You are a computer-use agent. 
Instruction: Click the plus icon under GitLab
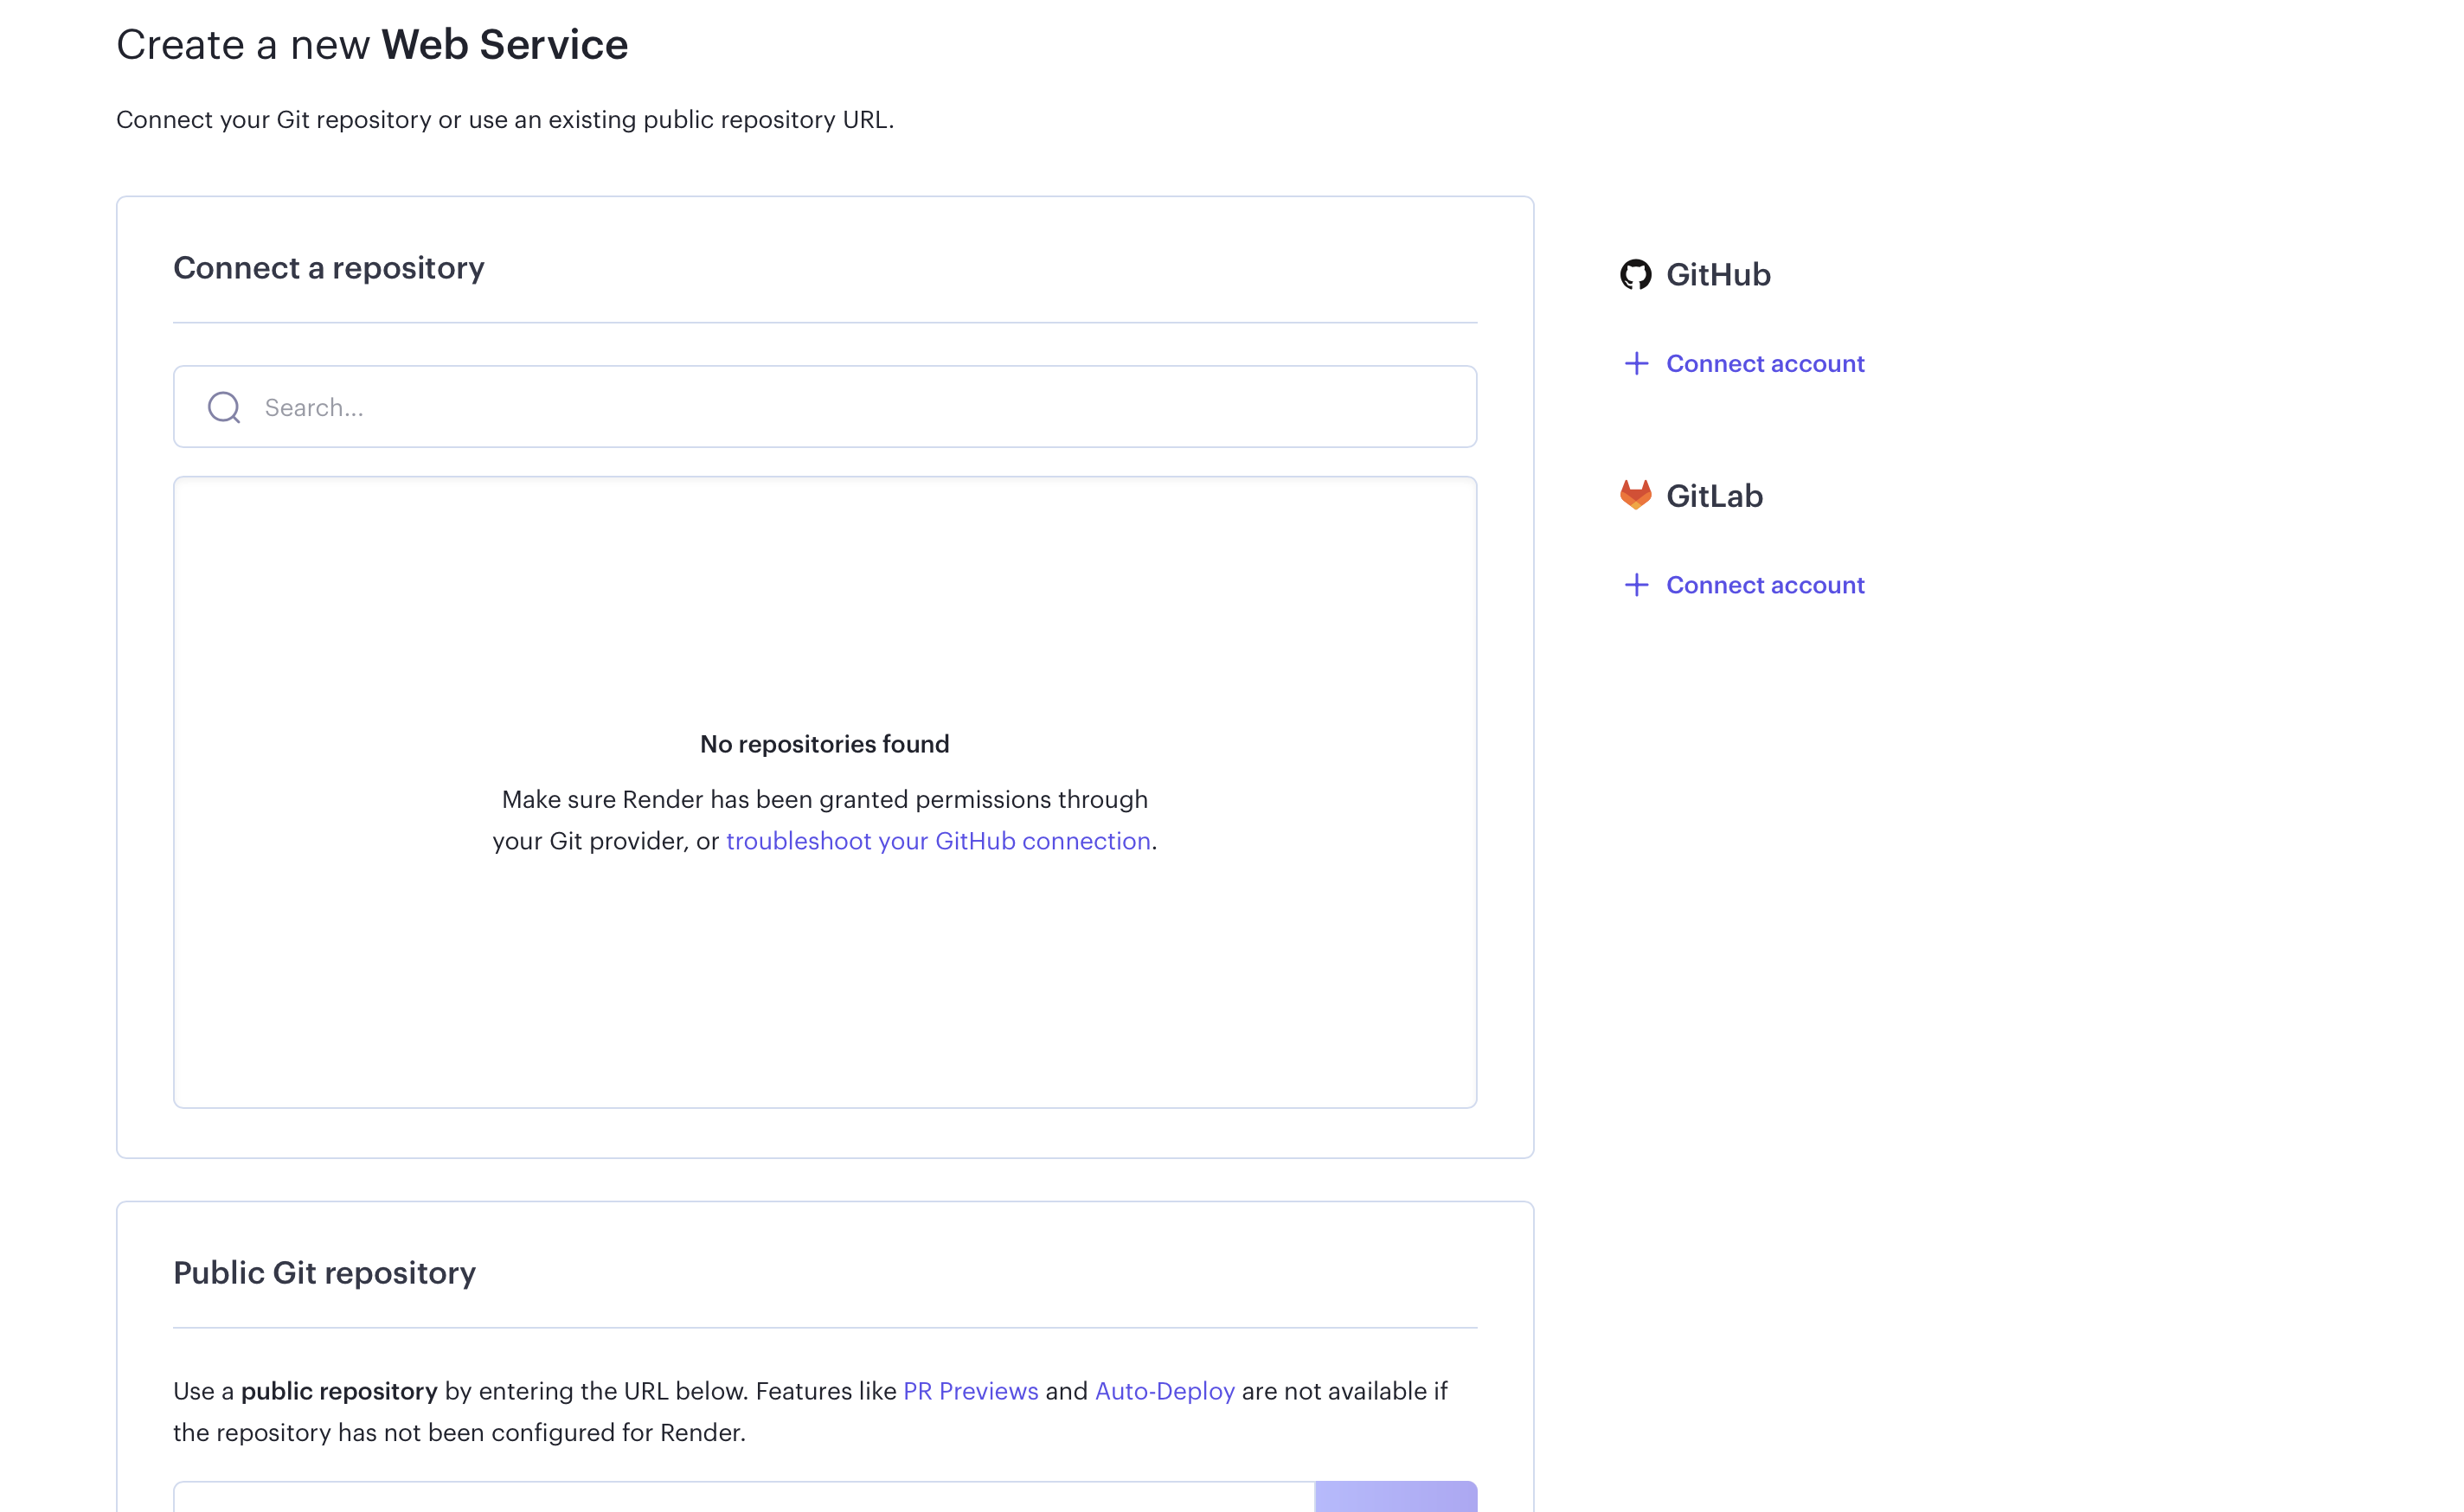point(1636,585)
